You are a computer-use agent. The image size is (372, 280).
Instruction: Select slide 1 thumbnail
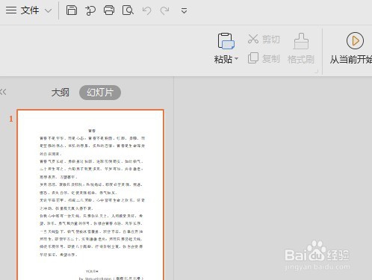(x=90, y=195)
